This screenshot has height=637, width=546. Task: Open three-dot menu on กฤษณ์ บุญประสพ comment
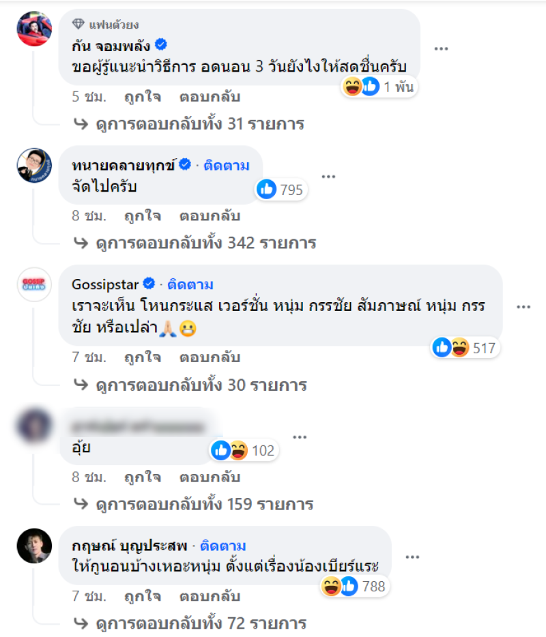pos(412,557)
